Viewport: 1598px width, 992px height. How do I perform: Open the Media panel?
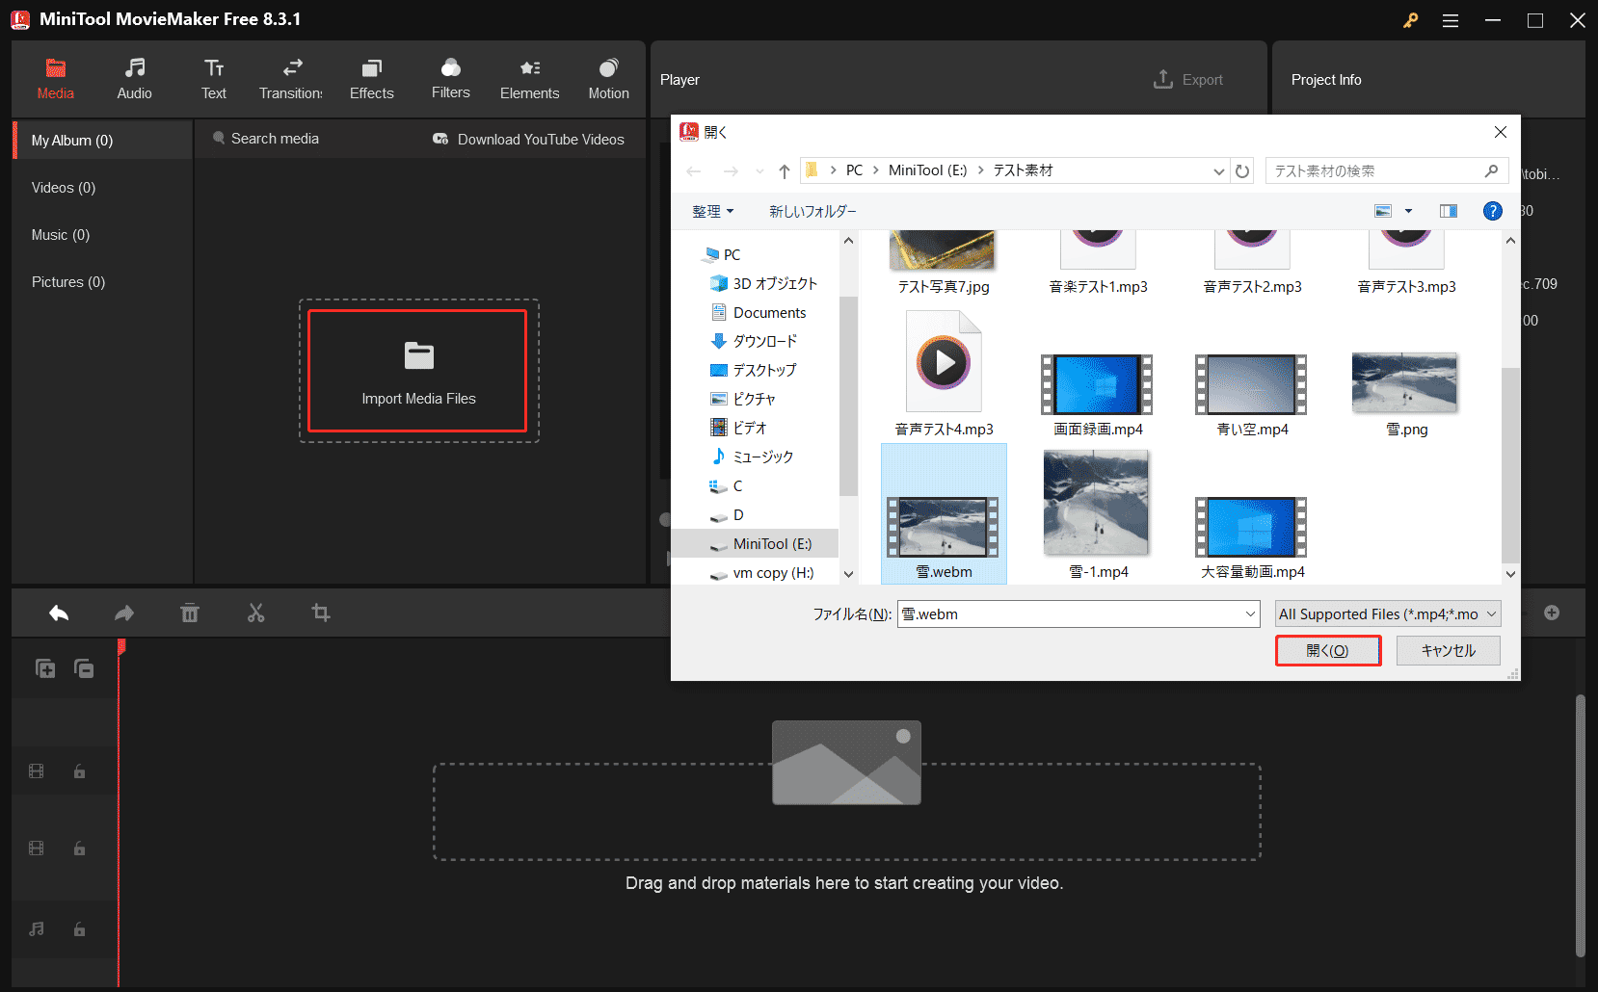pyautogui.click(x=55, y=77)
